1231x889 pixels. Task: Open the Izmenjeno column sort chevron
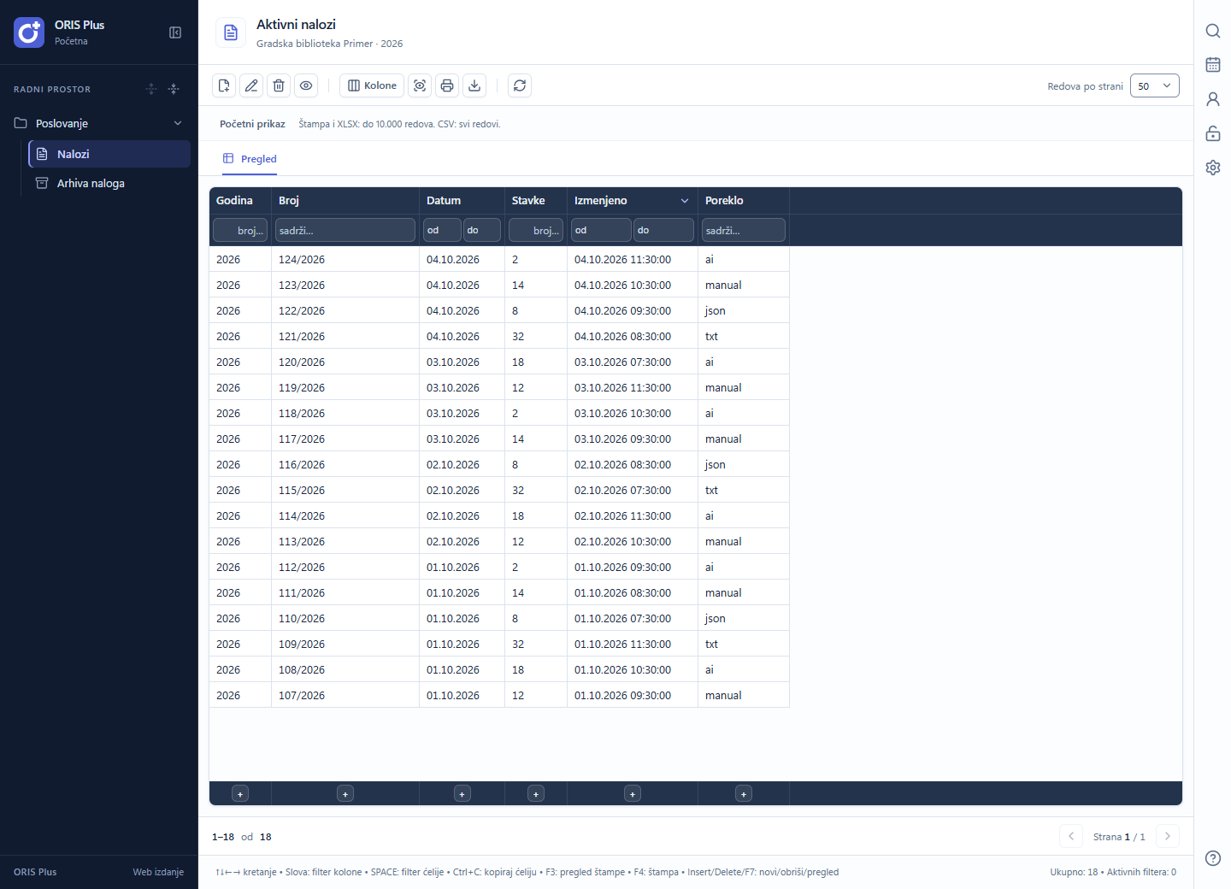click(685, 201)
